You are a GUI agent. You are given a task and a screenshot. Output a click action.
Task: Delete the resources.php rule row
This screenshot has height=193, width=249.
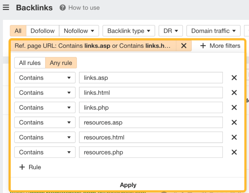click(234, 152)
